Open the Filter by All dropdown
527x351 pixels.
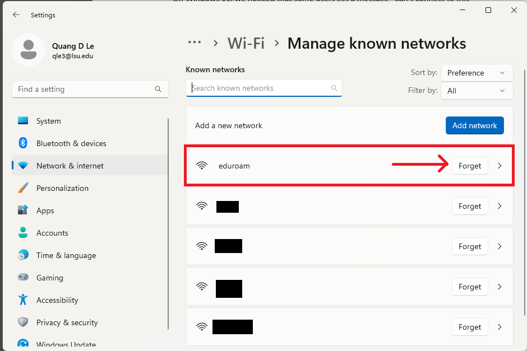pyautogui.click(x=477, y=91)
